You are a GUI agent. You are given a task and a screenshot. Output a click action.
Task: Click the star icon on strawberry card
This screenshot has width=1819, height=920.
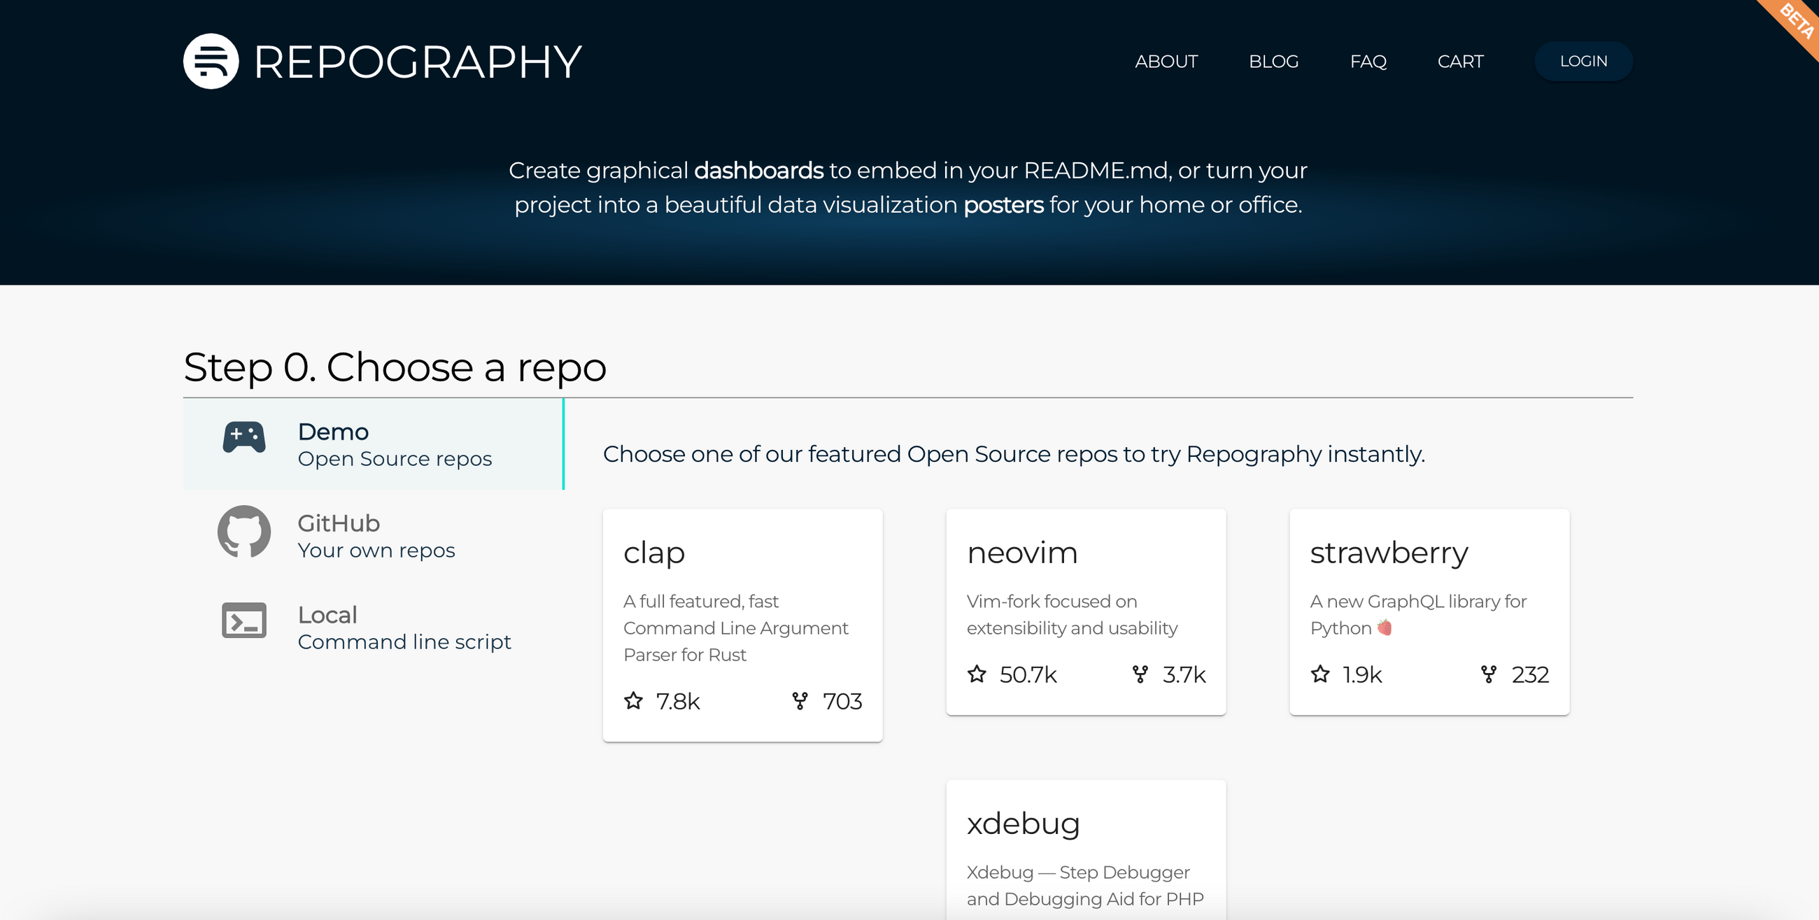1319,674
